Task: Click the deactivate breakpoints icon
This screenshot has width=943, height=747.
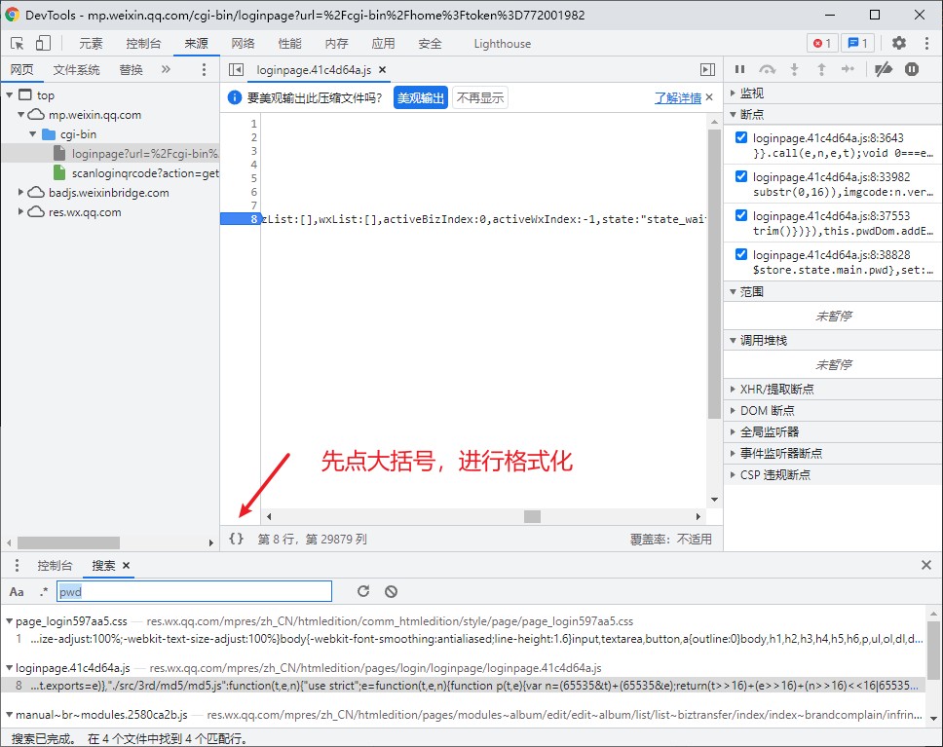Action: point(885,69)
